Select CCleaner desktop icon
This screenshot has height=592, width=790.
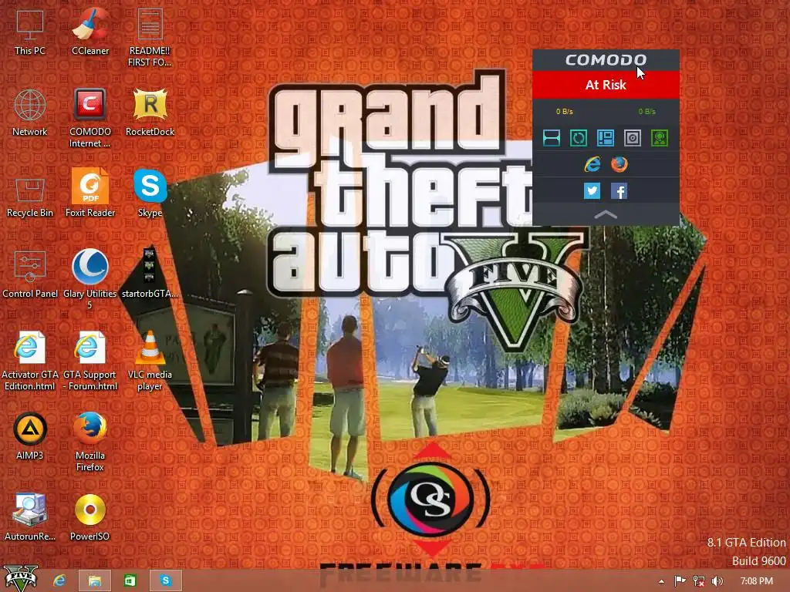click(x=90, y=31)
